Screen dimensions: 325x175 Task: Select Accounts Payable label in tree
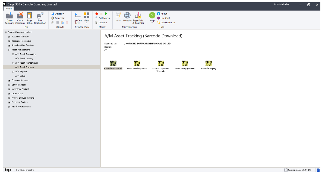pyautogui.click(x=20, y=37)
